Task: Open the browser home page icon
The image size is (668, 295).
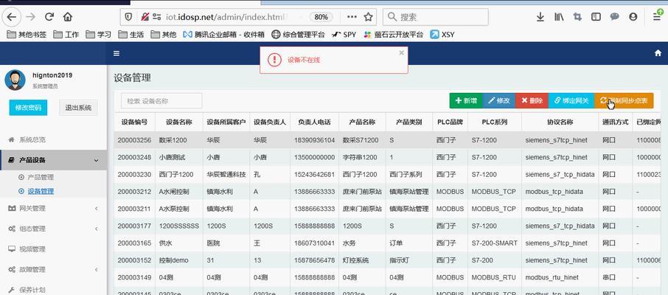Action: [x=67, y=17]
